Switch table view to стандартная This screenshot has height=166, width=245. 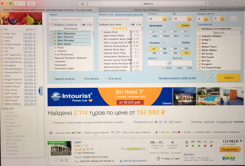pos(224,122)
